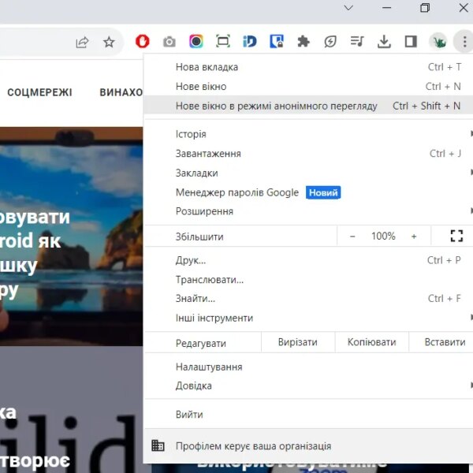Open the media control playlist icon
Viewport: 473px width, 473px height.
pyautogui.click(x=357, y=41)
